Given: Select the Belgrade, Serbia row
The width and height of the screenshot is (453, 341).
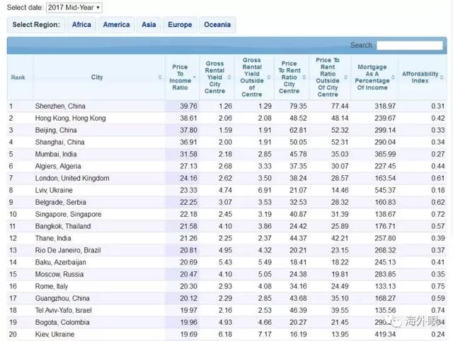Looking at the screenshot, I should 226,202.
